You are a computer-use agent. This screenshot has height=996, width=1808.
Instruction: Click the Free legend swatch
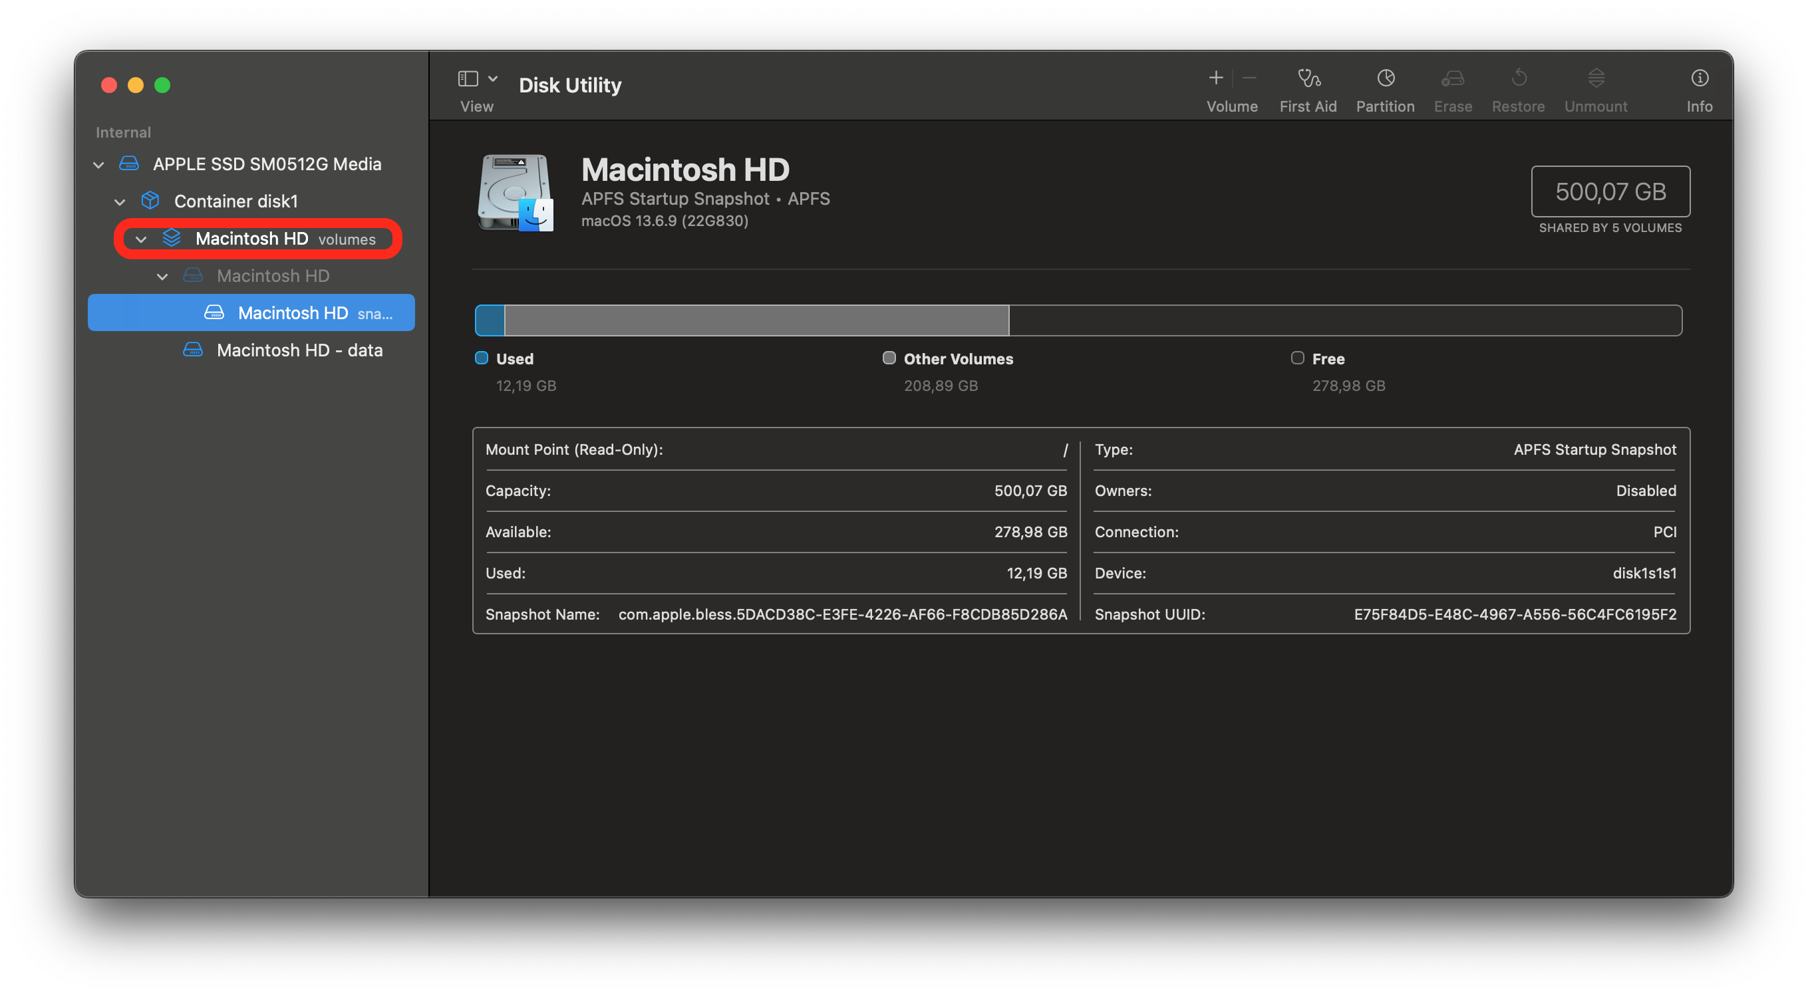pos(1297,358)
